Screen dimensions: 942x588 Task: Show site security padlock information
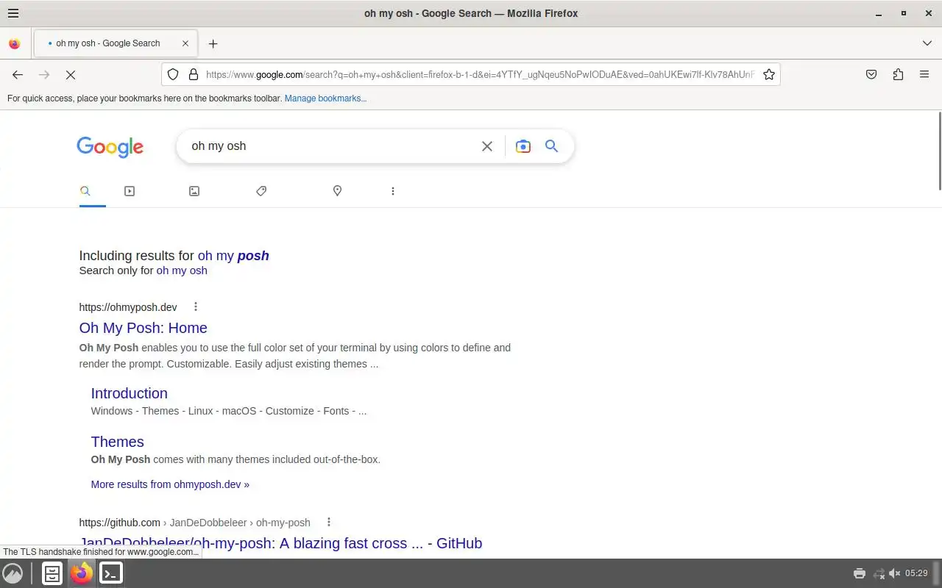tap(194, 74)
